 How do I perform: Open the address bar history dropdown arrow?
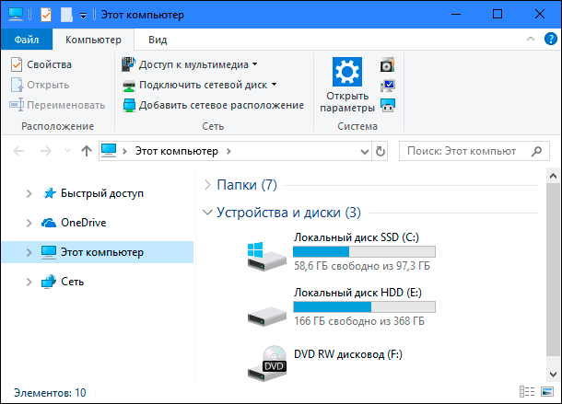(x=365, y=152)
